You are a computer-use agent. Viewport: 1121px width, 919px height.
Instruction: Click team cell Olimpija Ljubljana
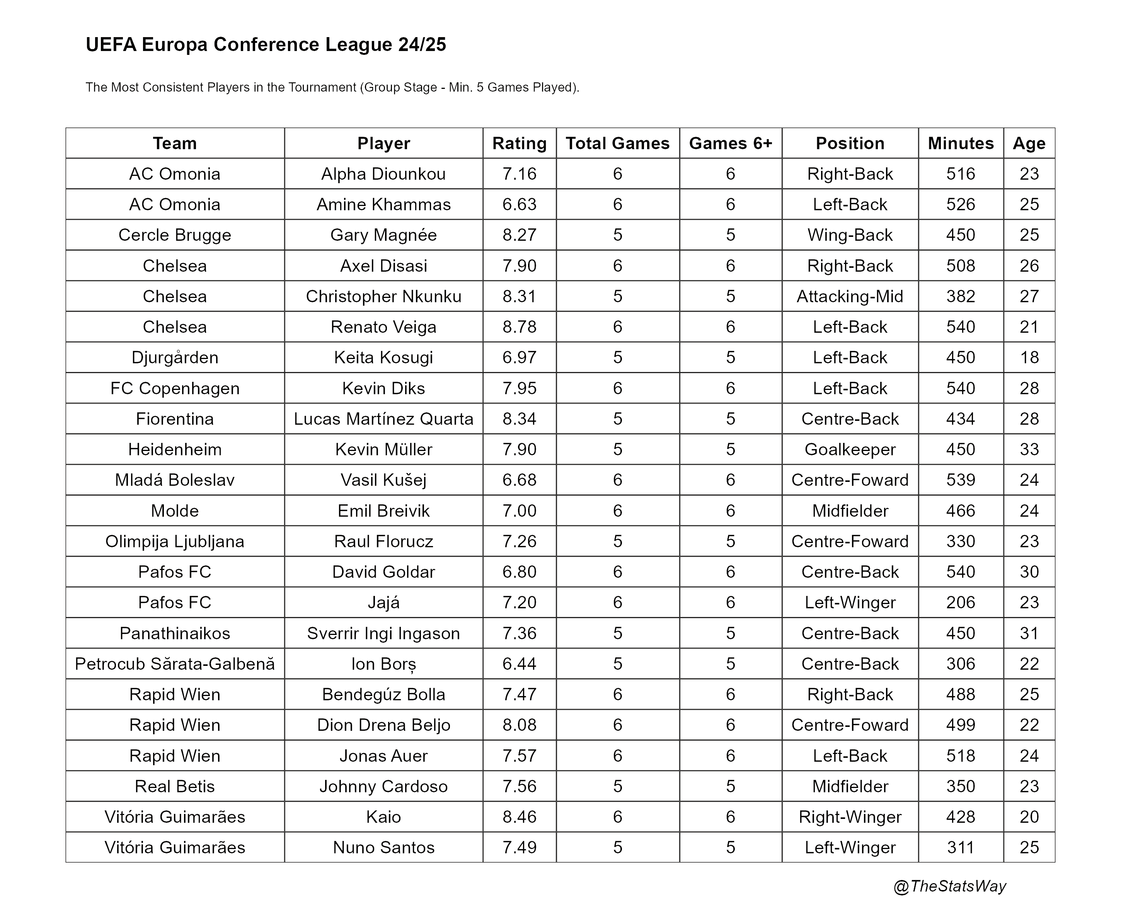coord(175,541)
